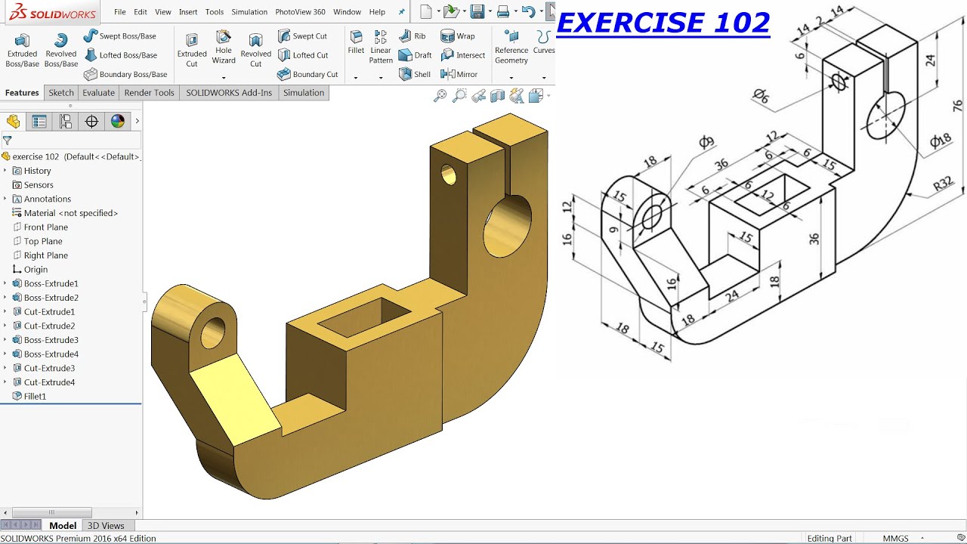The image size is (967, 544).
Task: Open the PhotoView 360 menu
Action: 300,12
